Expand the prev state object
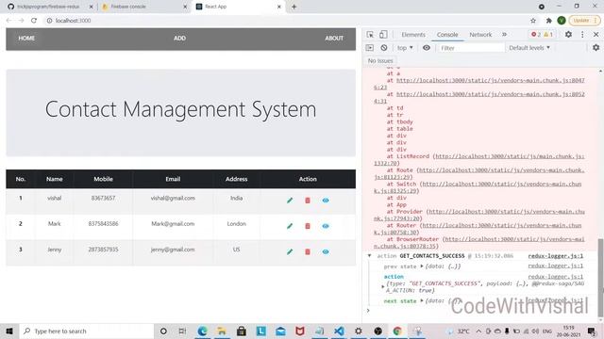Image resolution: width=604 pixels, height=339 pixels. coord(422,266)
